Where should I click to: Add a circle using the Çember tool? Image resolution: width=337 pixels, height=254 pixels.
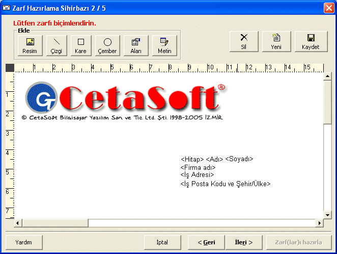[107, 45]
